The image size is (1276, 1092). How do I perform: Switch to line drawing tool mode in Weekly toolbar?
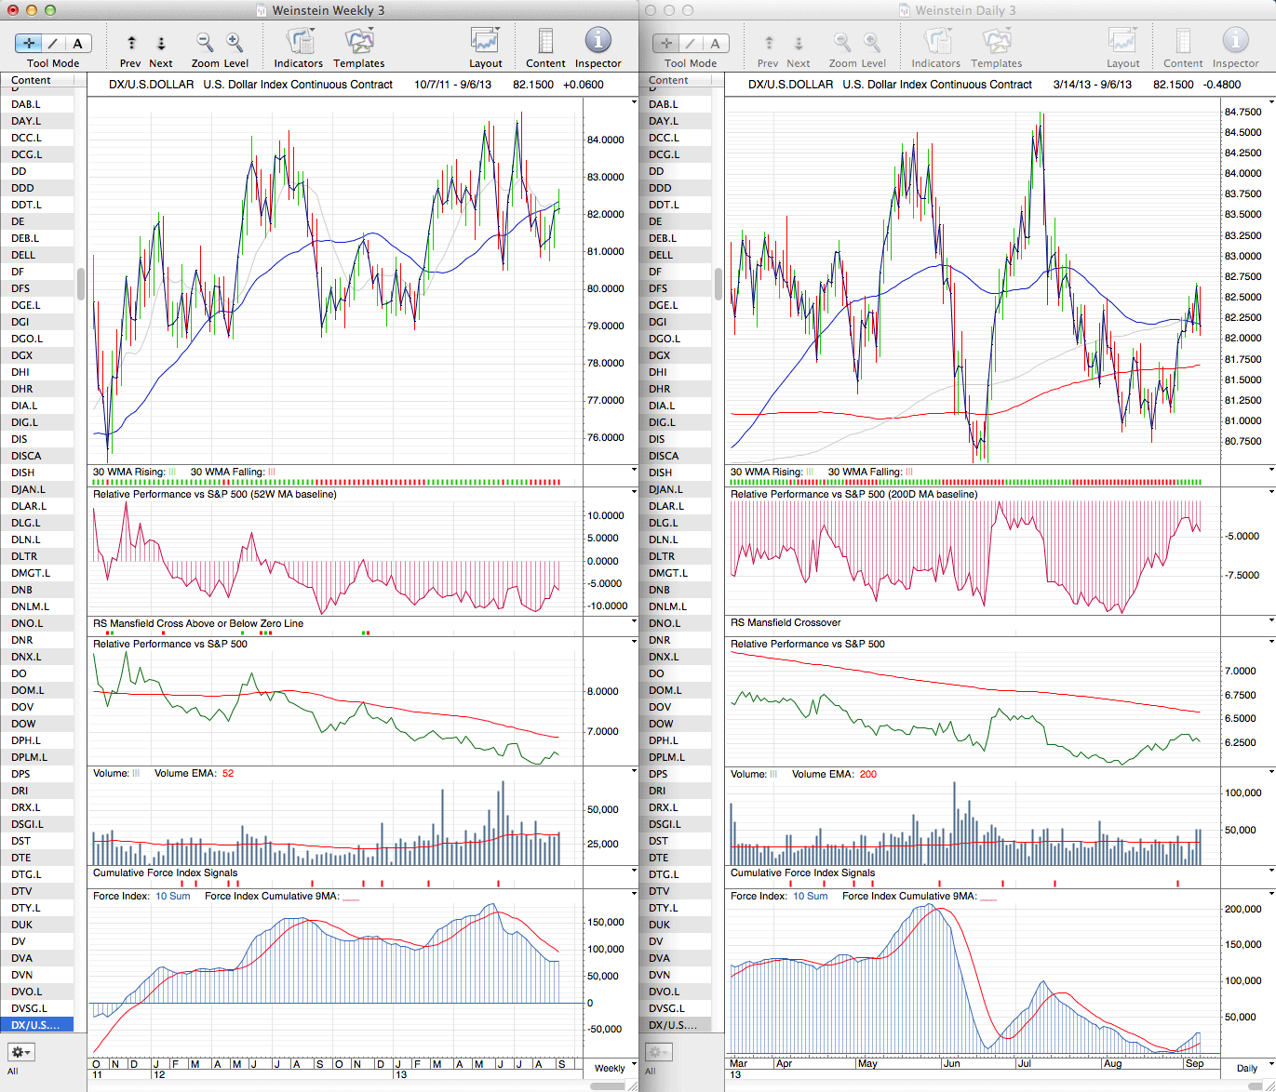(x=53, y=44)
